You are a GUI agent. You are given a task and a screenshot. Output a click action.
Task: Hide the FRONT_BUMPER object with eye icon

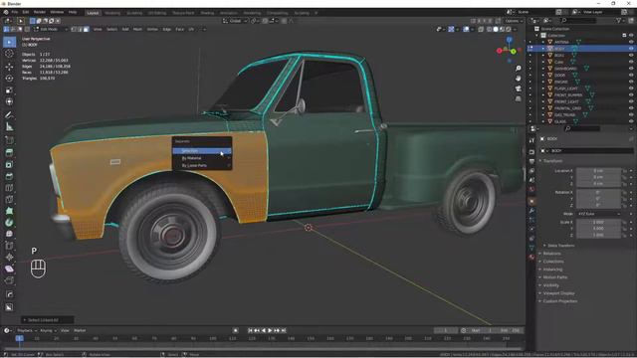point(631,95)
